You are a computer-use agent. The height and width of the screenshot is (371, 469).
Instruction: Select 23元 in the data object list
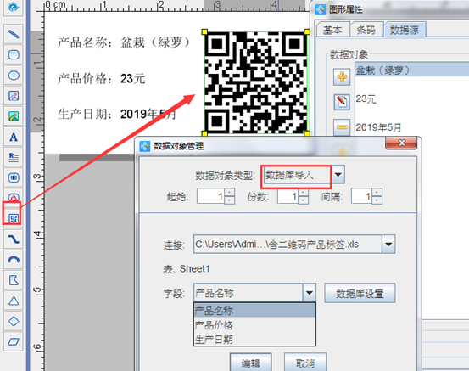coord(366,98)
